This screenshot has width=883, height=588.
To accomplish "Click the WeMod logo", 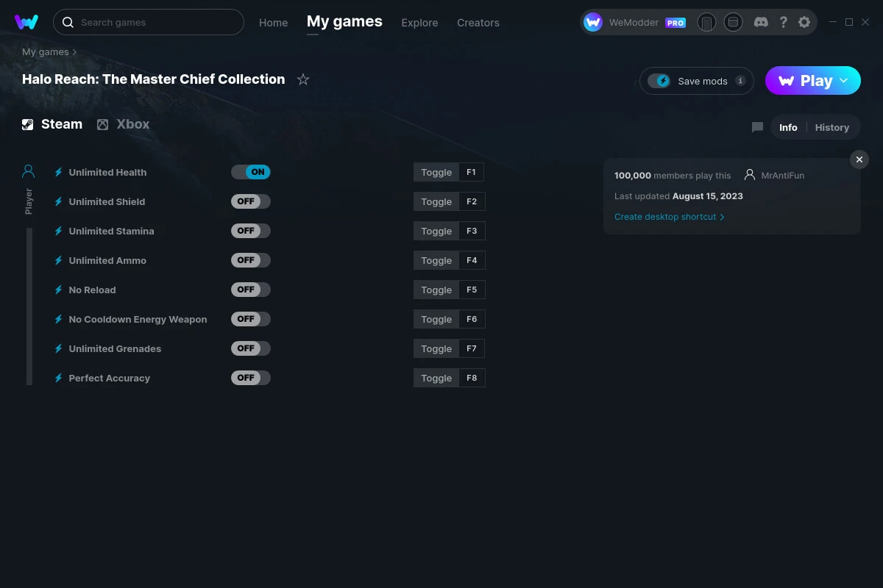I will click(x=26, y=22).
